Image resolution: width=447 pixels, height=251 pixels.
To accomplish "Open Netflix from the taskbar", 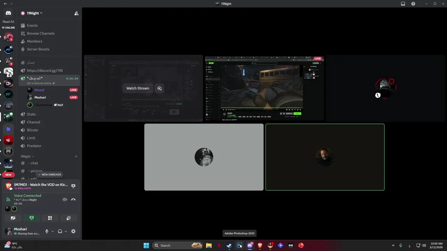I will click(219, 245).
